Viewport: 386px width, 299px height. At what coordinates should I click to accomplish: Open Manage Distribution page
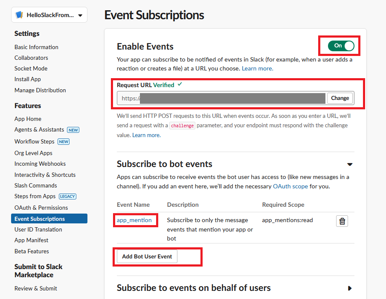point(40,90)
